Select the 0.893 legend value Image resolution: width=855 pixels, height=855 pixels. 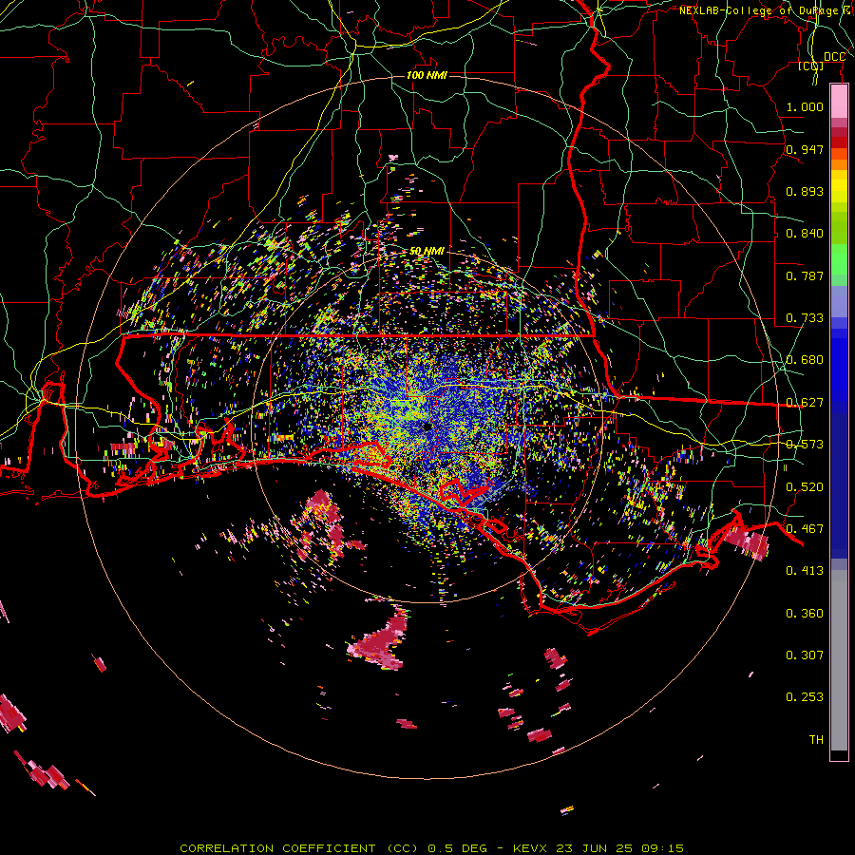(x=805, y=191)
